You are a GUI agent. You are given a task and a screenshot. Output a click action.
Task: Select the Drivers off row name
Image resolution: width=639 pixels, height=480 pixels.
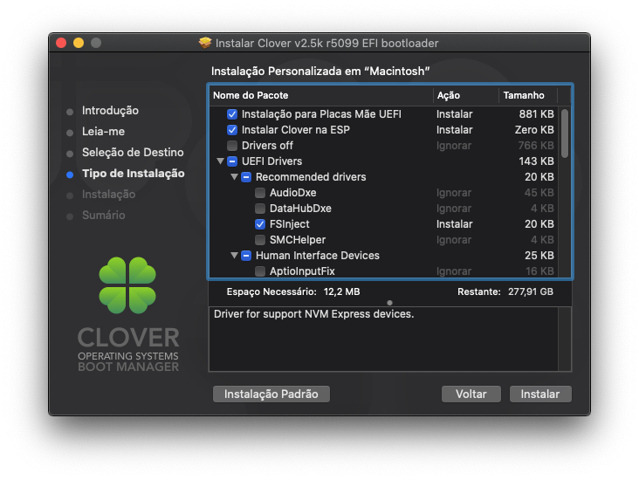coord(267,146)
